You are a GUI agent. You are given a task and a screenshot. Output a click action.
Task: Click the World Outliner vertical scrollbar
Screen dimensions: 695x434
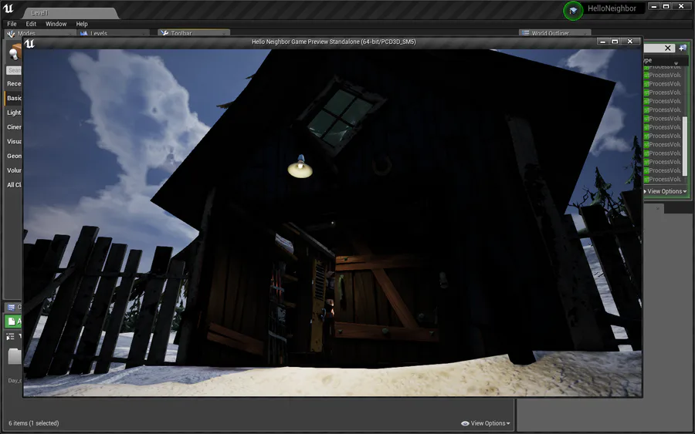tap(685, 146)
